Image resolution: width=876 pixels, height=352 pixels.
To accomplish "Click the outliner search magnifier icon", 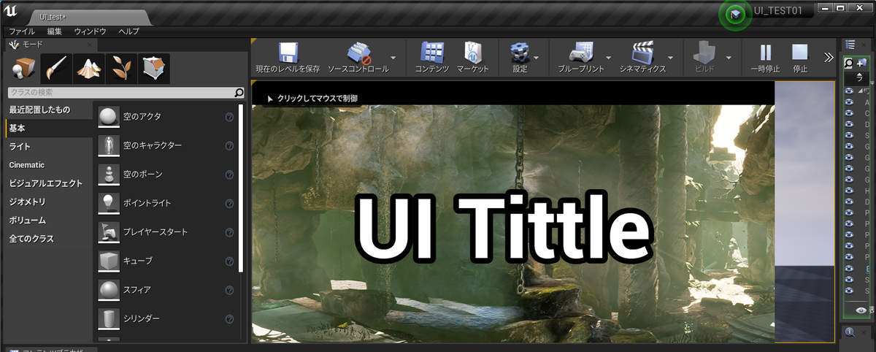I will click(849, 64).
